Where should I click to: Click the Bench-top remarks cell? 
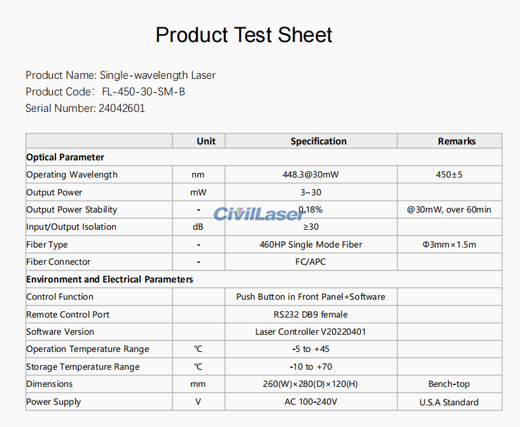click(449, 384)
